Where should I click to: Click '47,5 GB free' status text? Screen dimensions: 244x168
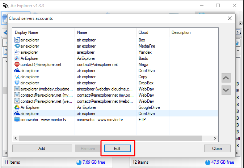click(223, 162)
